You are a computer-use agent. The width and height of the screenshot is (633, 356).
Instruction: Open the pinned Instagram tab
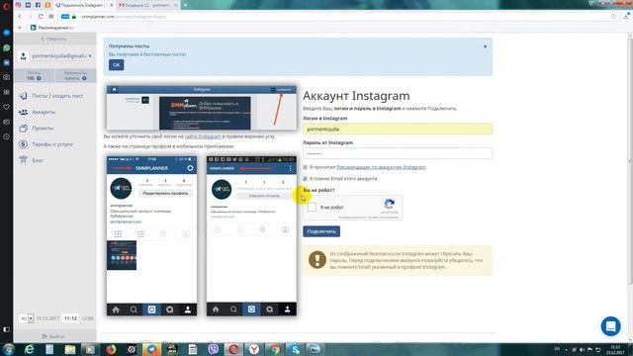(18, 5)
